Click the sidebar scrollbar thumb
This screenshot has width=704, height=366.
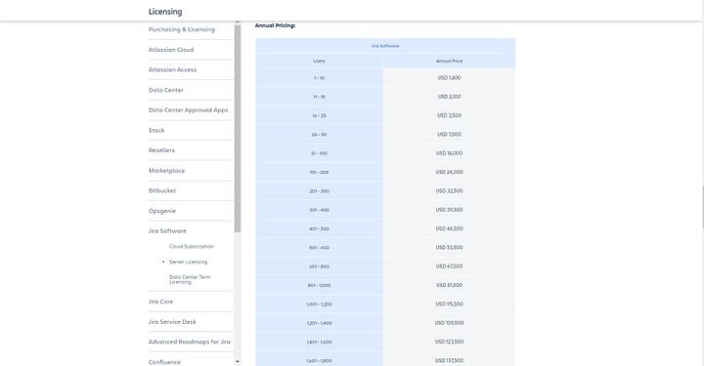[238, 128]
